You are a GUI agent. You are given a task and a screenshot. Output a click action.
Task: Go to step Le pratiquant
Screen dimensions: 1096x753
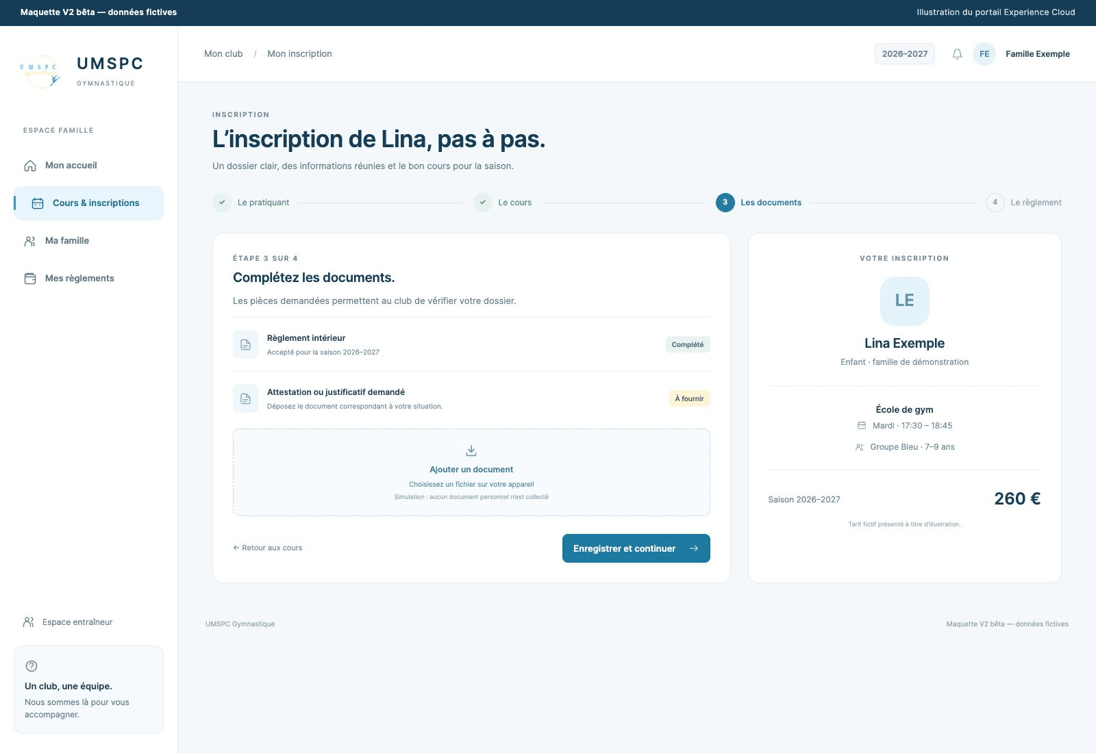(x=251, y=203)
